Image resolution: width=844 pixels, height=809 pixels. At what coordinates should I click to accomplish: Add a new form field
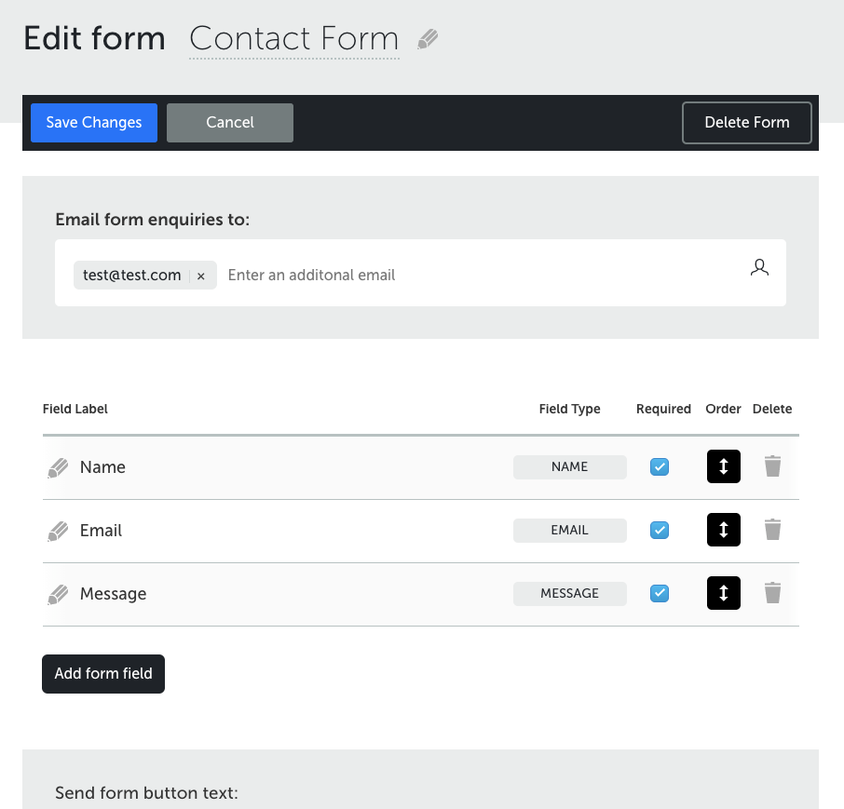(x=103, y=674)
